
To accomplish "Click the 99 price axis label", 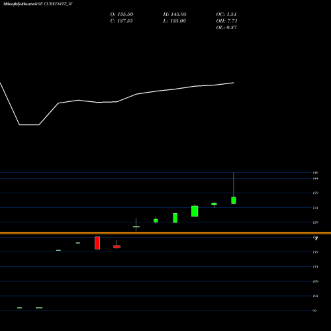I will coord(314,310).
